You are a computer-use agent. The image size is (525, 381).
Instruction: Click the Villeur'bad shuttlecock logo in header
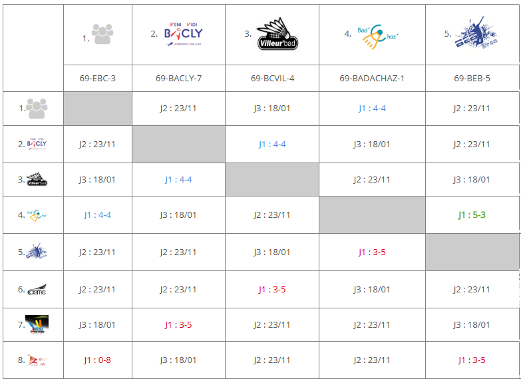277,35
